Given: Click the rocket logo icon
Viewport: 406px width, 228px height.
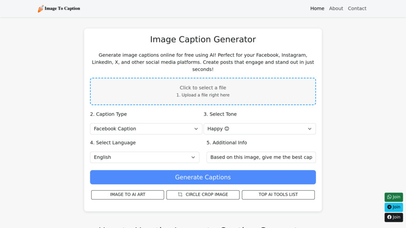Looking at the screenshot, I should [41, 9].
